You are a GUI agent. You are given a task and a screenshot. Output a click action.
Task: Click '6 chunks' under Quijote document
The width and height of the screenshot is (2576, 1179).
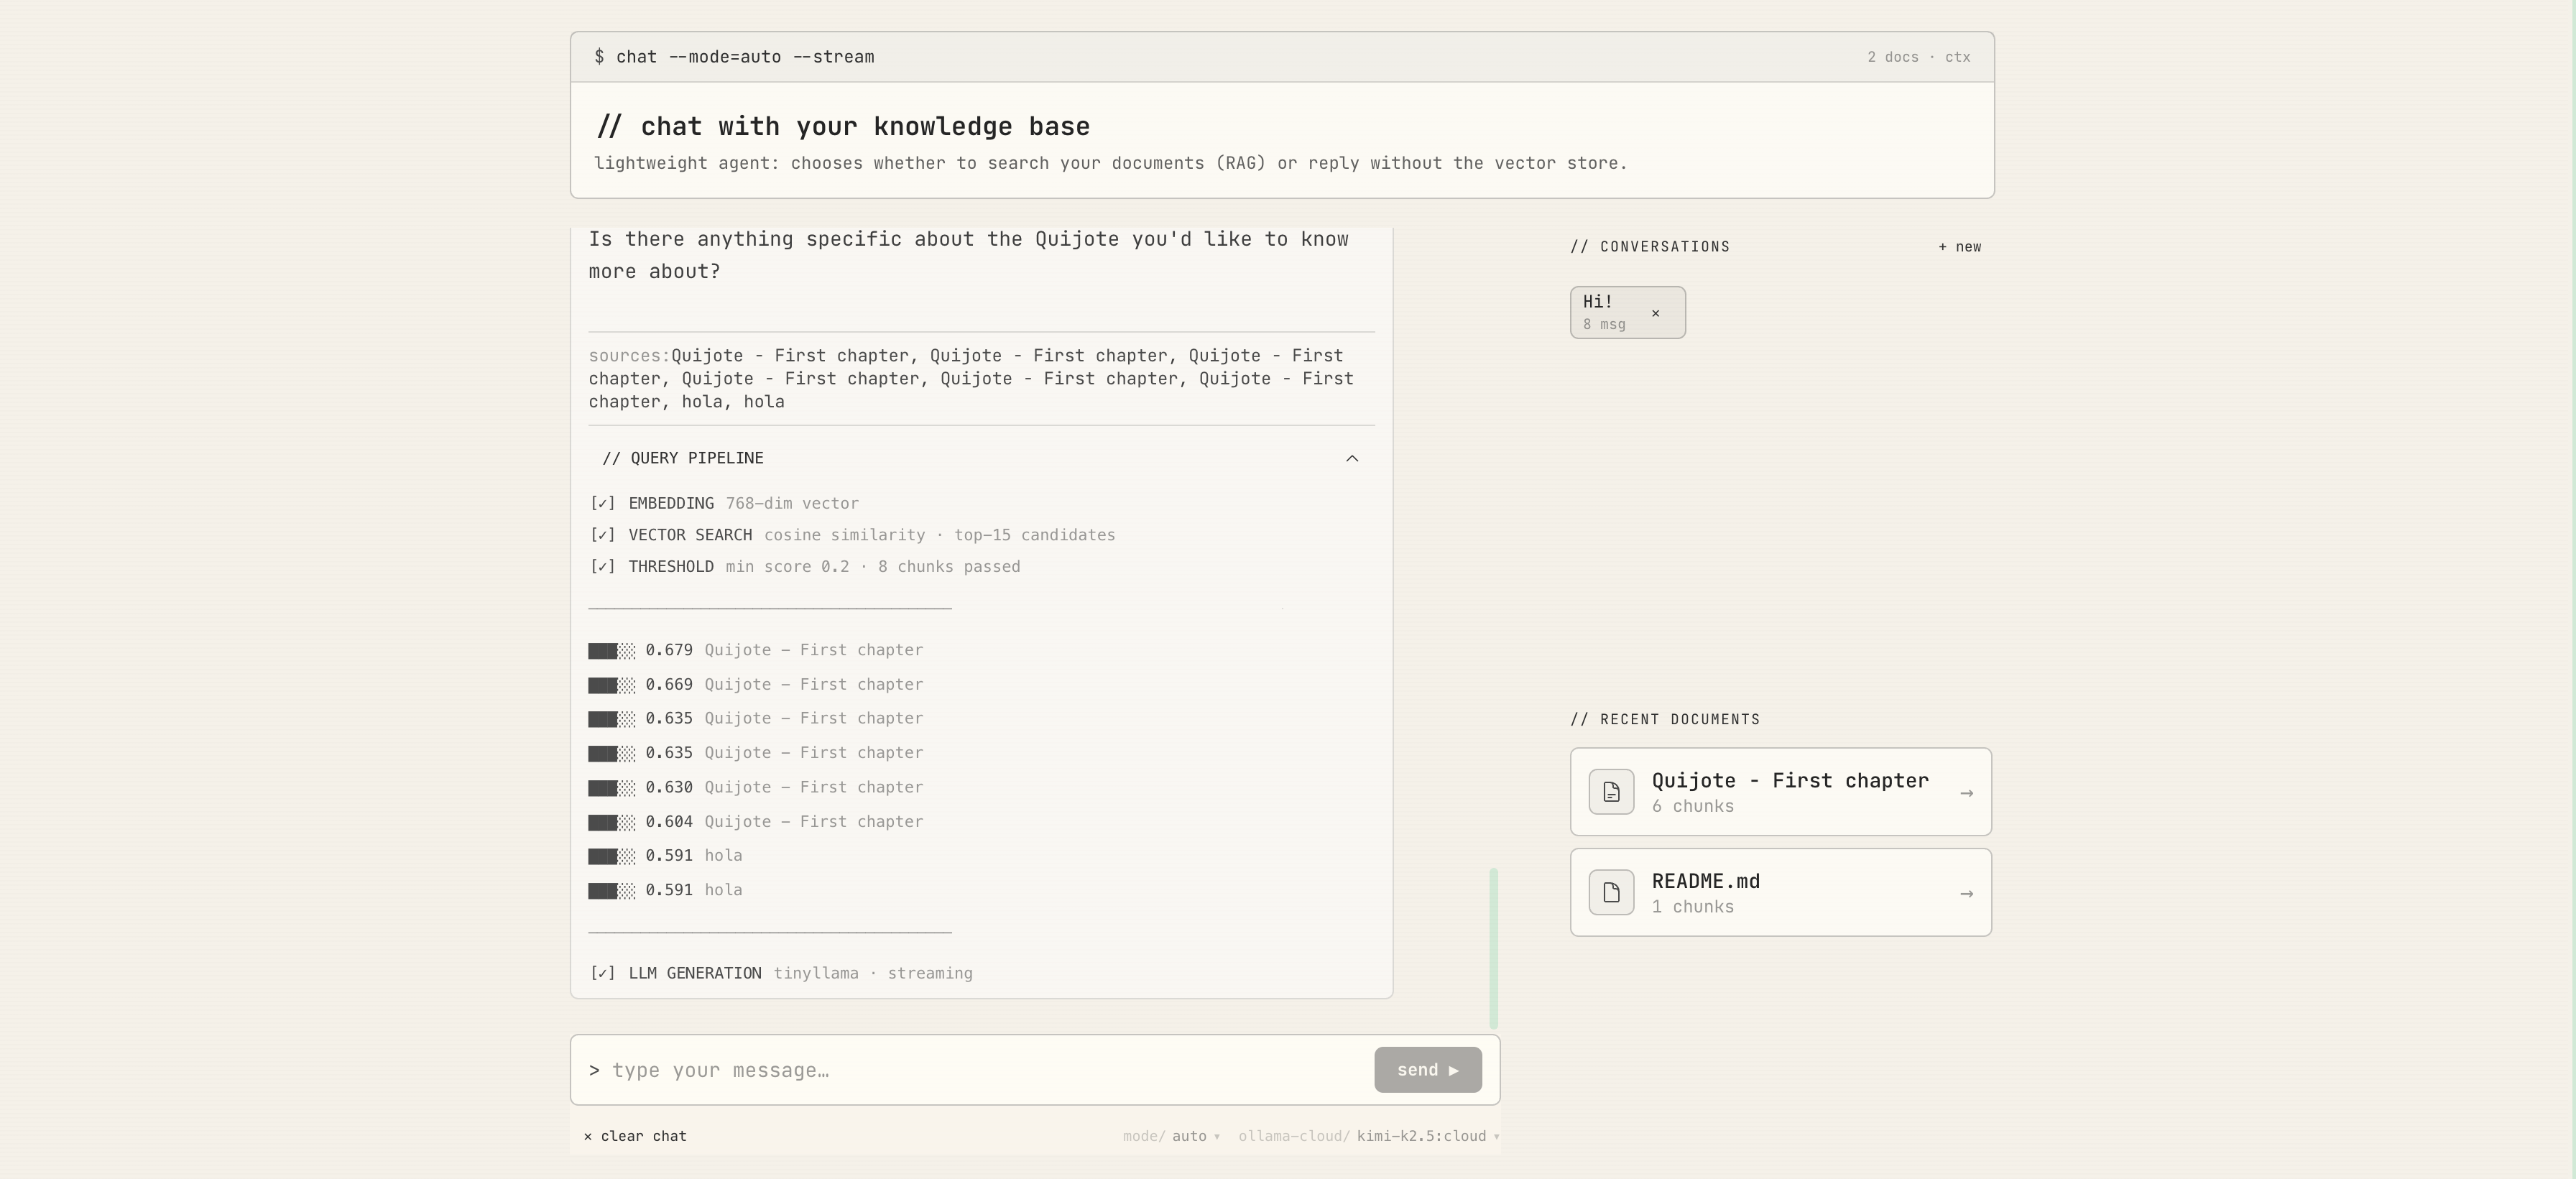click(x=1693, y=806)
